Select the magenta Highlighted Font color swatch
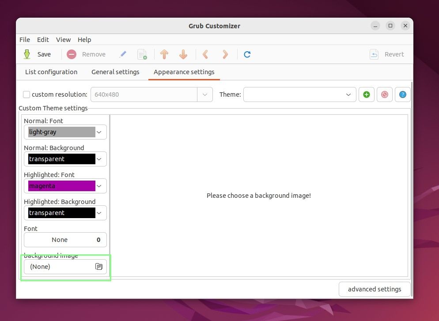 click(x=62, y=186)
